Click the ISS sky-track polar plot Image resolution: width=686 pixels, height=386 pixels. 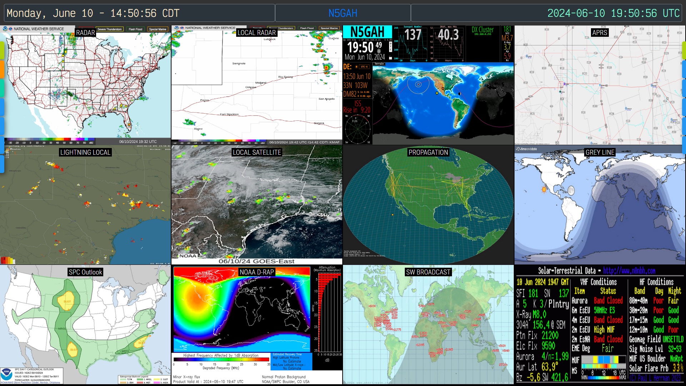(x=357, y=129)
